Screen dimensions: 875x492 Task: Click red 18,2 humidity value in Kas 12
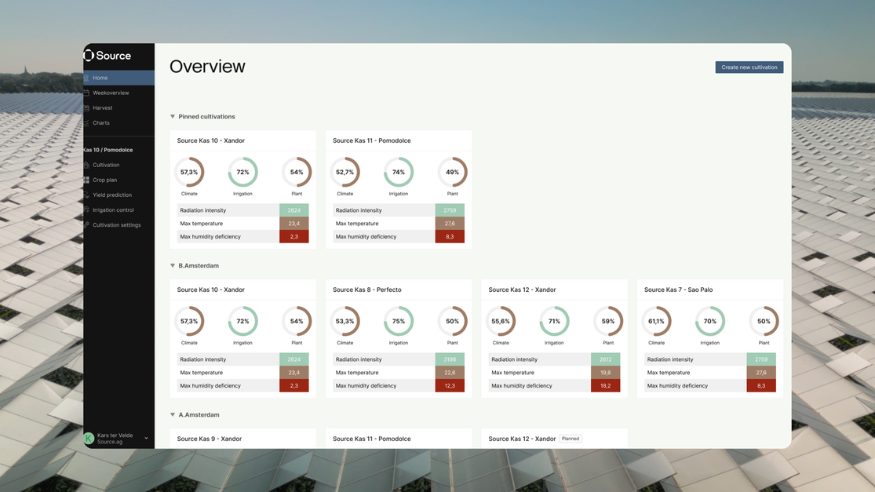click(x=606, y=385)
